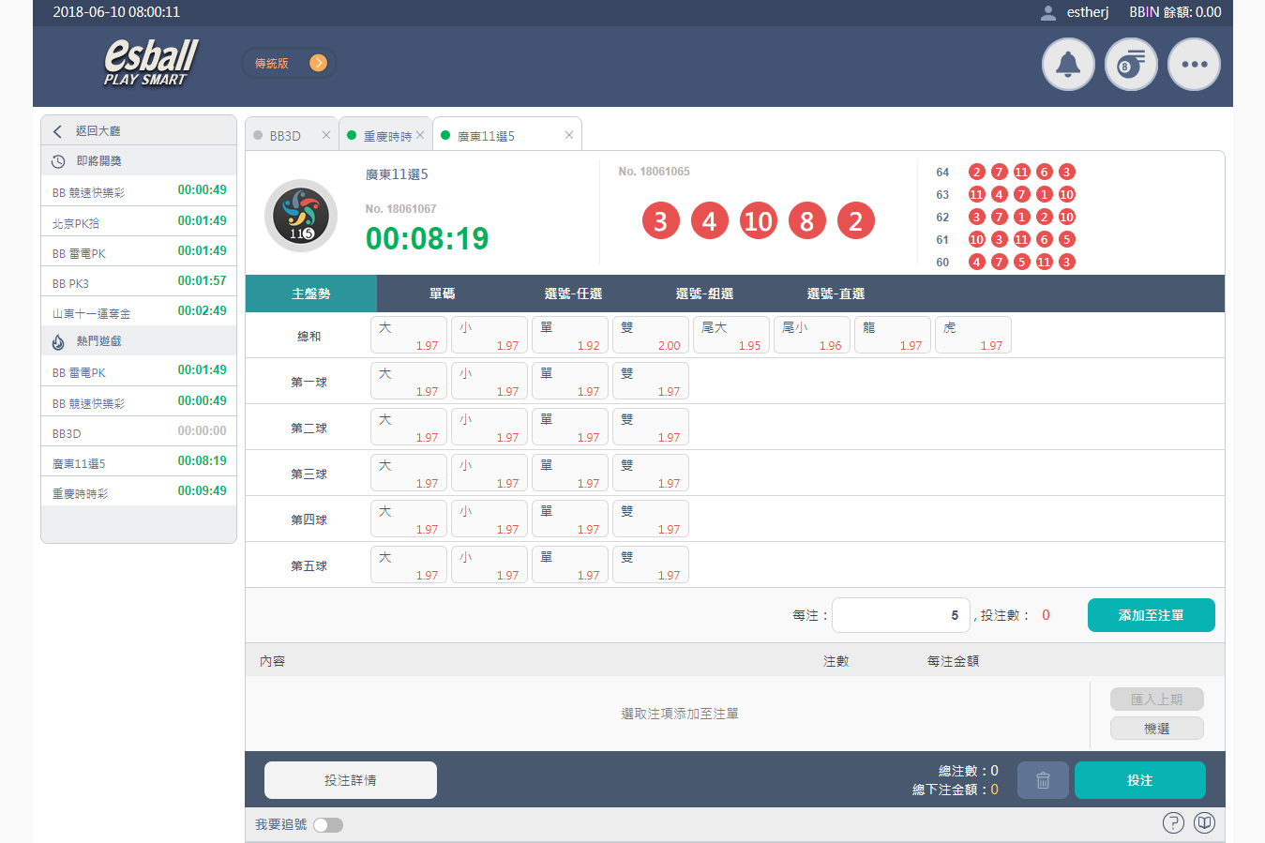Open the rules book icon

[x=1204, y=823]
